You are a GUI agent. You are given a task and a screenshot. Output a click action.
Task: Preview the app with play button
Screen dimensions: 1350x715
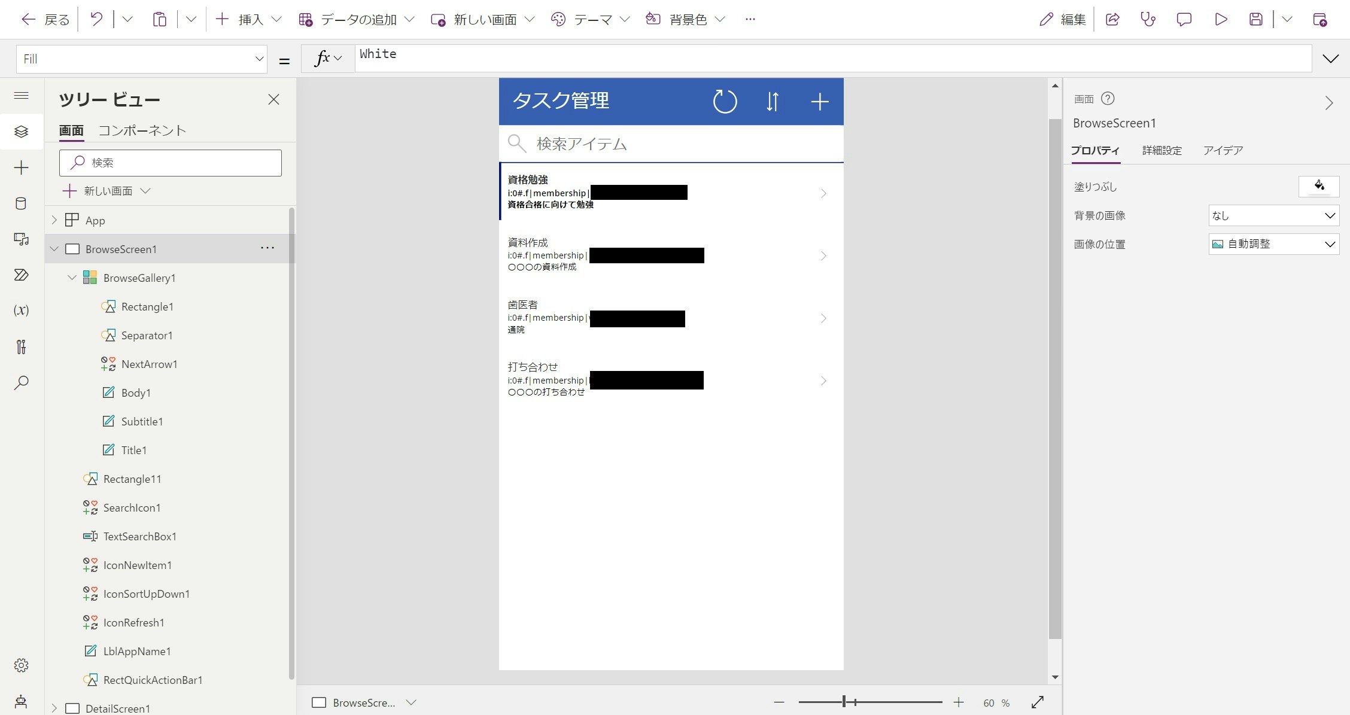click(1221, 19)
